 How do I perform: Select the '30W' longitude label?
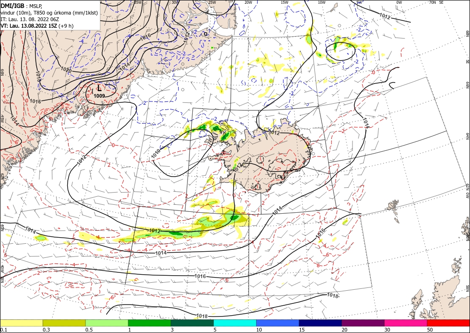(x=175, y=2)
